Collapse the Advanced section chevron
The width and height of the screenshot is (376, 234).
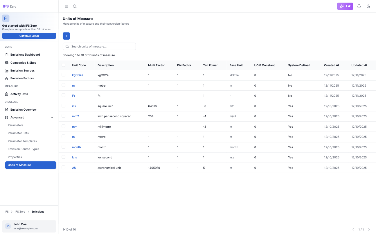(x=52, y=118)
